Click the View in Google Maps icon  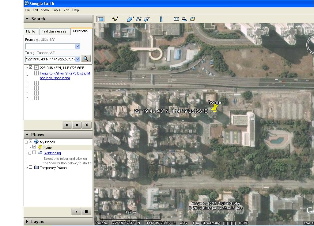tap(192, 19)
